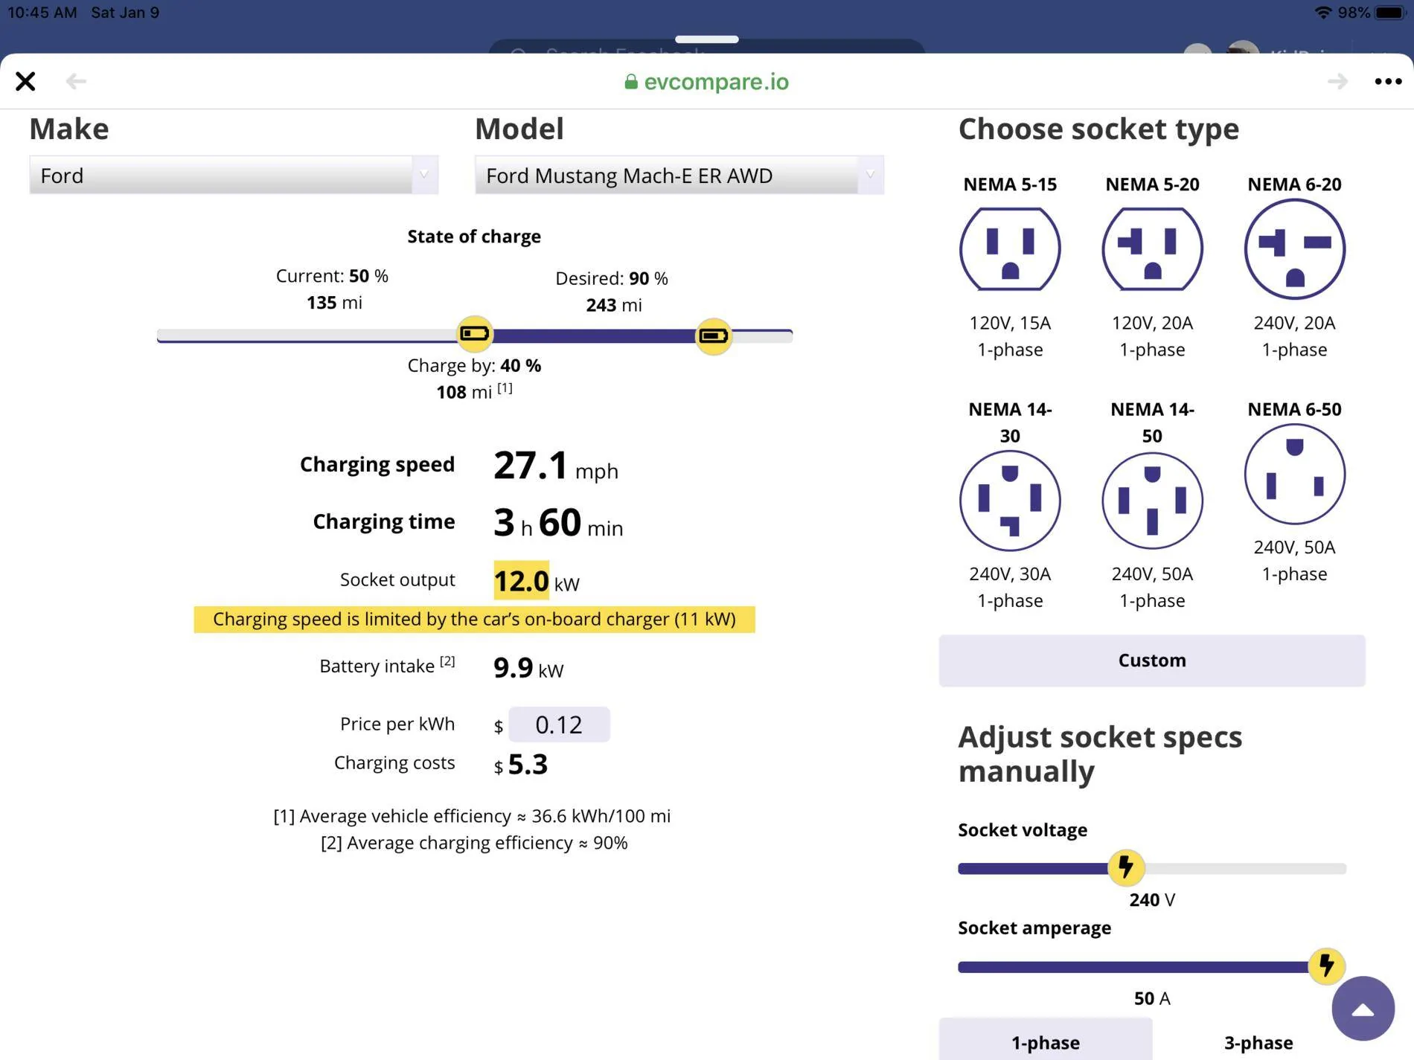This screenshot has height=1060, width=1414.
Task: Click the desired charge slider handle
Action: (713, 336)
